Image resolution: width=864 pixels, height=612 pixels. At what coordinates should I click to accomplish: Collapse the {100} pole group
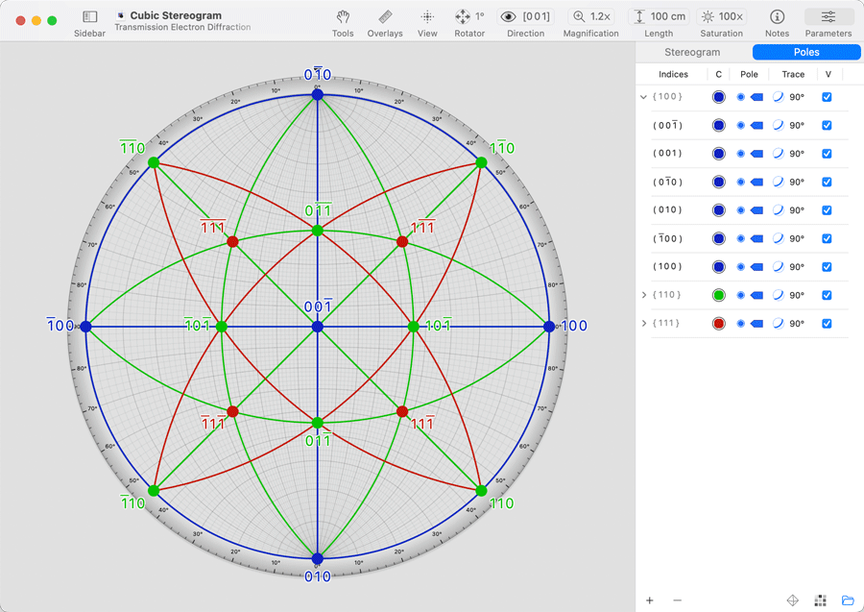pos(644,97)
